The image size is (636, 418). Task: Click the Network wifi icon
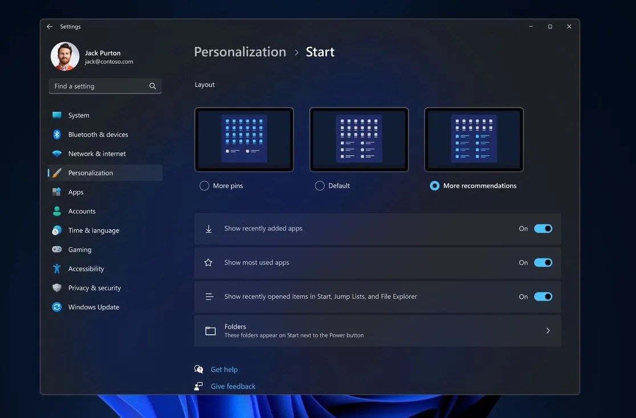point(57,154)
